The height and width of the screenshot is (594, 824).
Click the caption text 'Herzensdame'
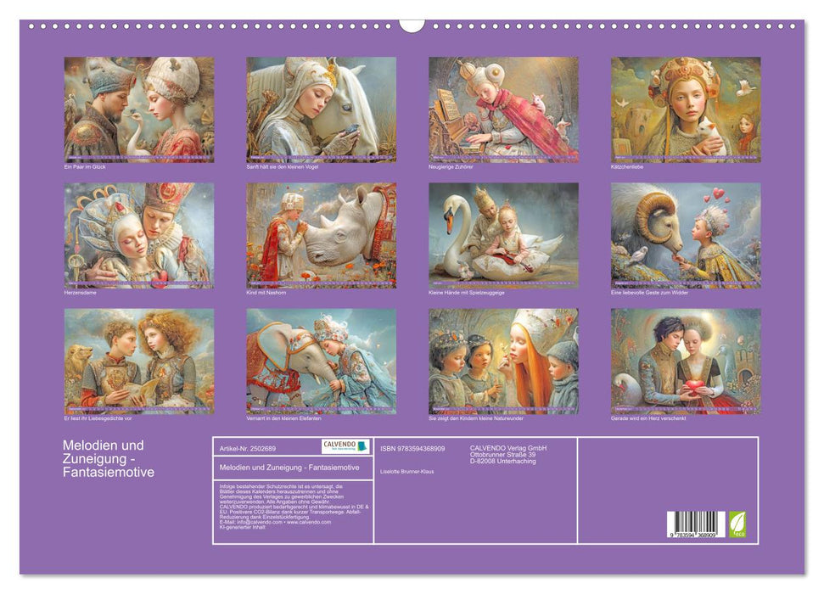click(80, 293)
